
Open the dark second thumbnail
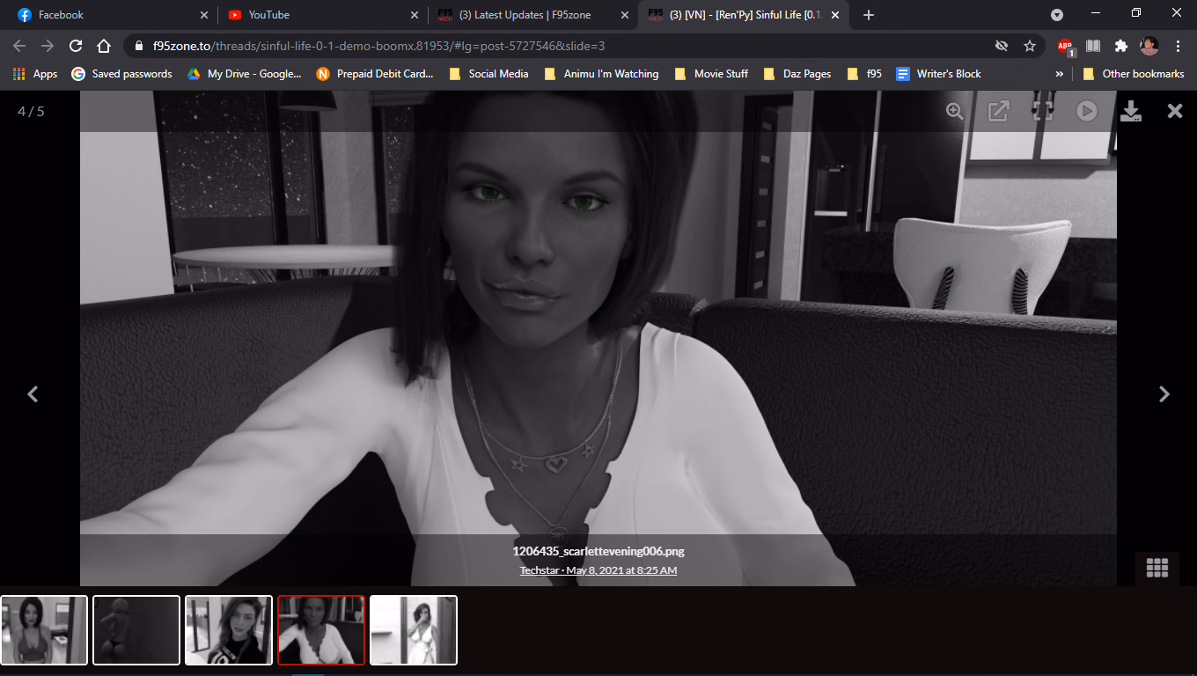pos(136,630)
